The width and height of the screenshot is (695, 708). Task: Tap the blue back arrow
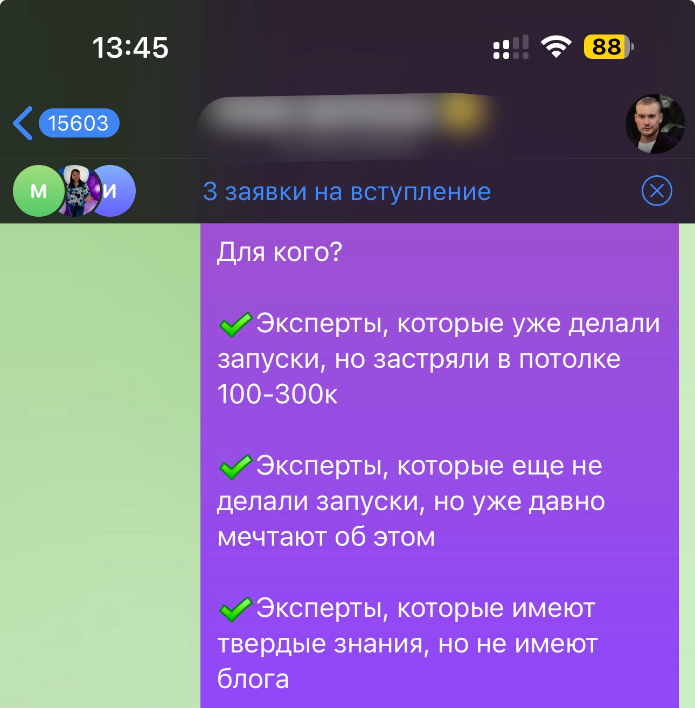click(23, 123)
